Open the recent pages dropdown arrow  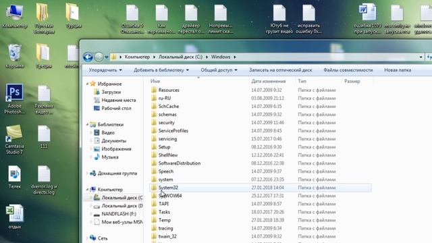click(x=107, y=57)
